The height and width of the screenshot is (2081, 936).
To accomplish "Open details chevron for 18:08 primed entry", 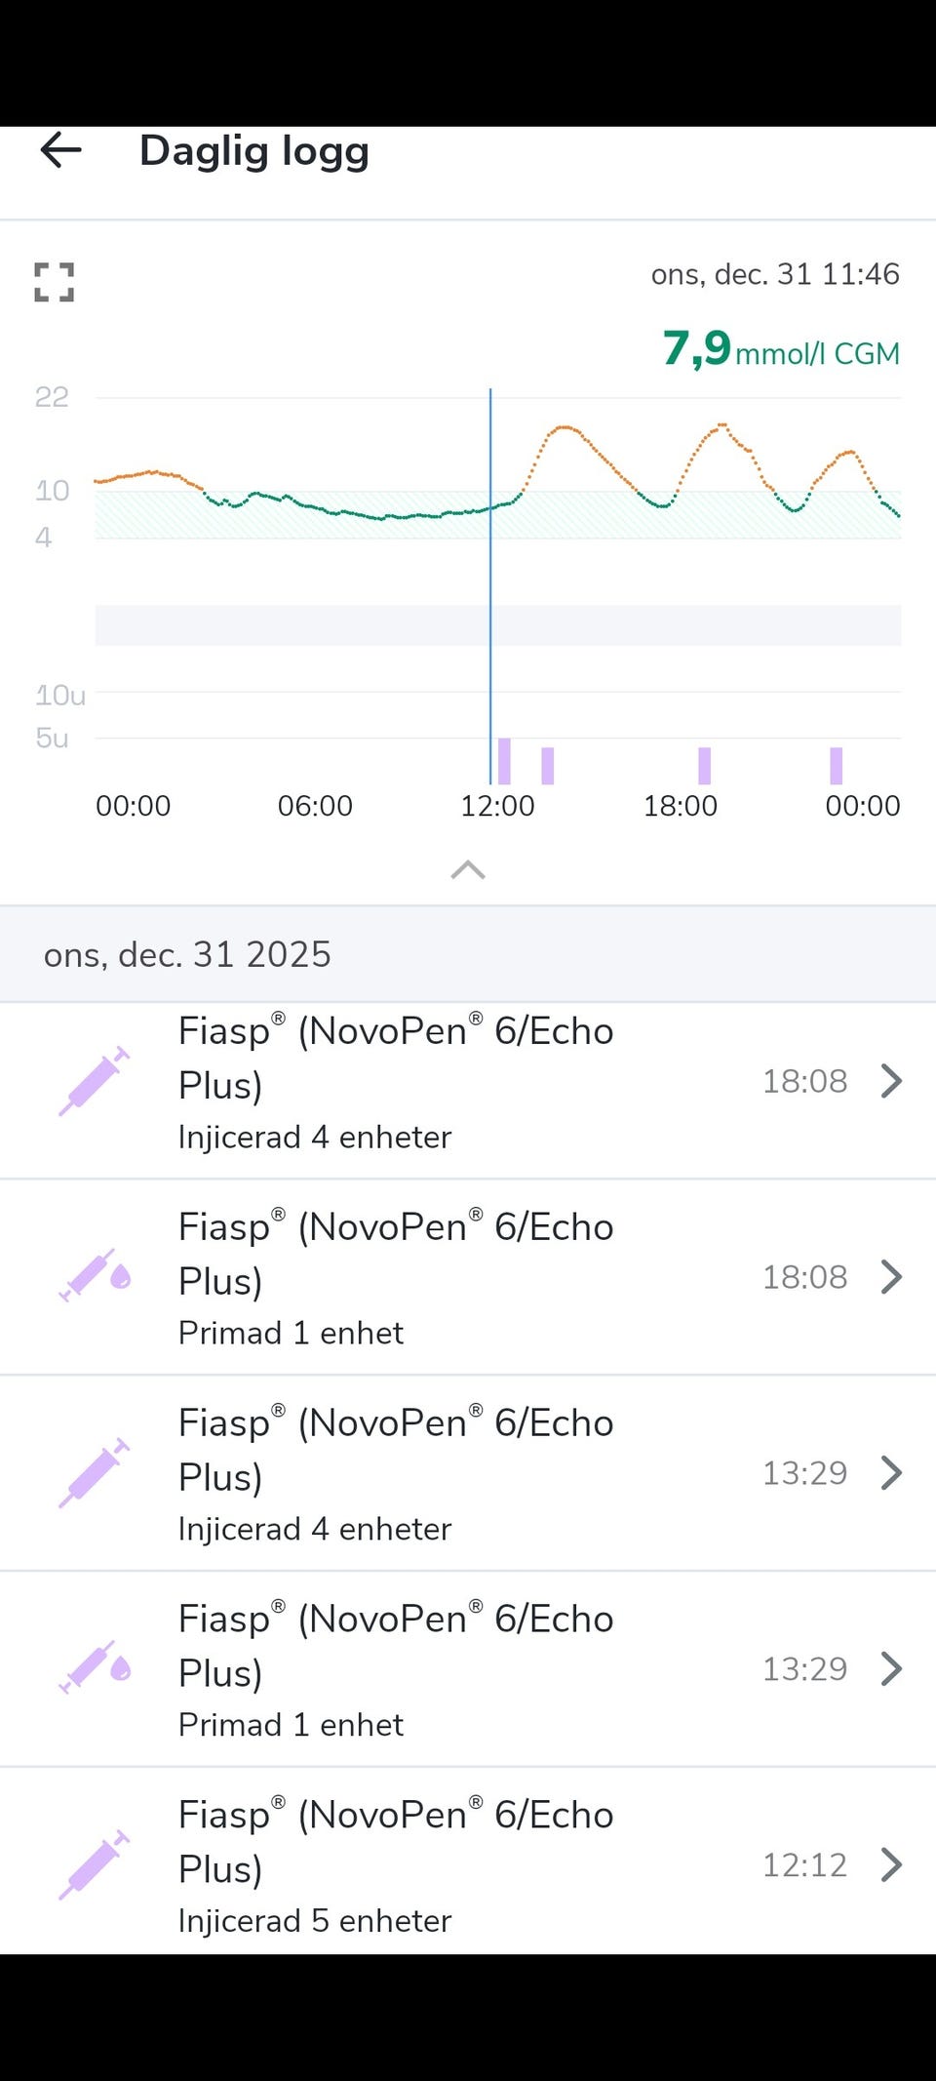I will point(891,1277).
